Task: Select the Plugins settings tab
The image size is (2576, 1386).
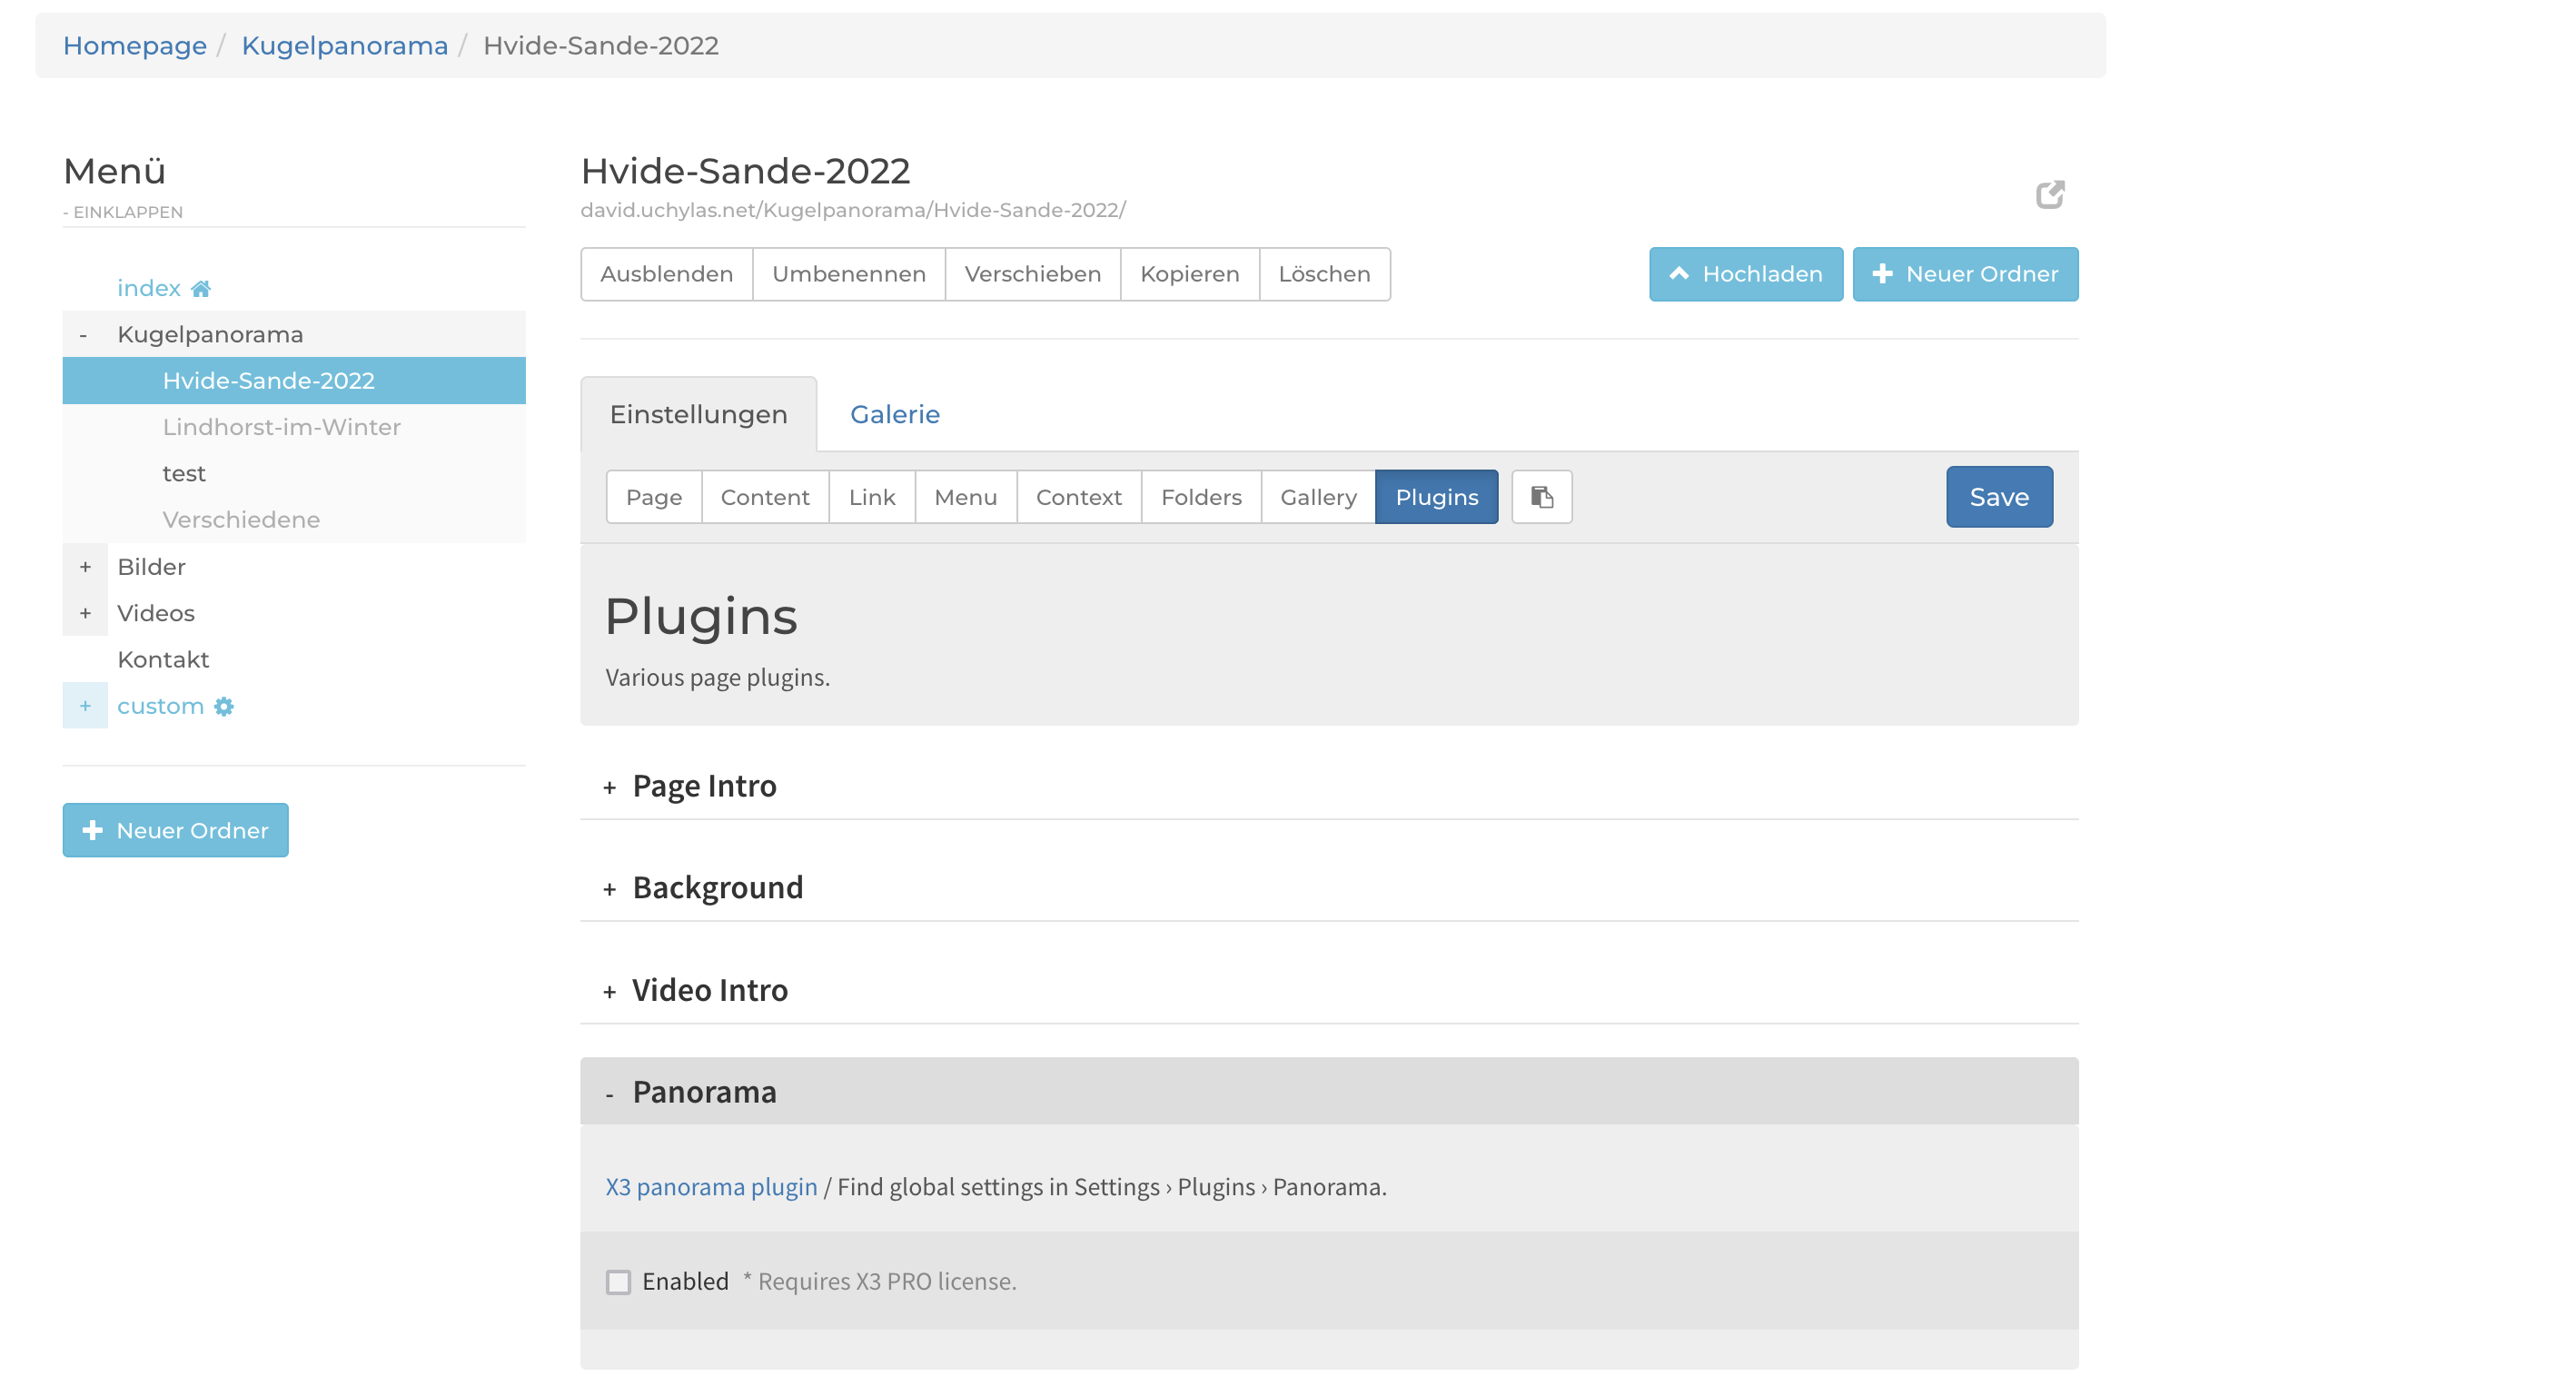Action: tap(1437, 497)
